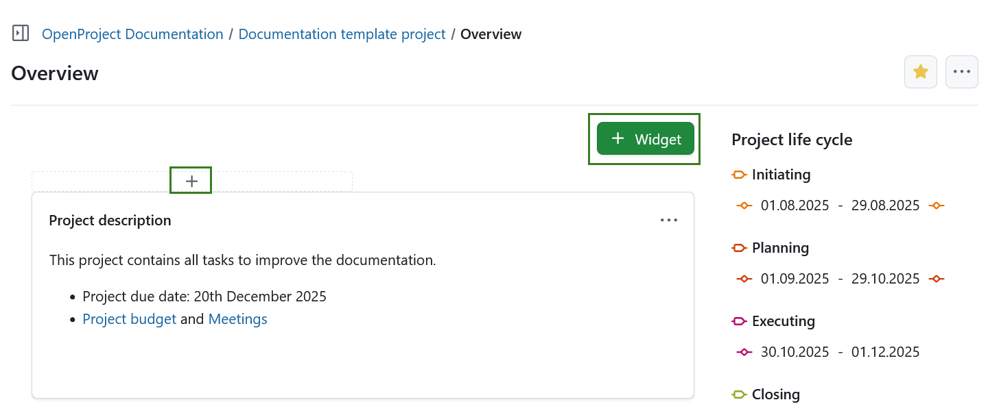Viewport: 988px width, 413px height.
Task: Select the Initiating start milestone diamond
Action: click(x=744, y=205)
